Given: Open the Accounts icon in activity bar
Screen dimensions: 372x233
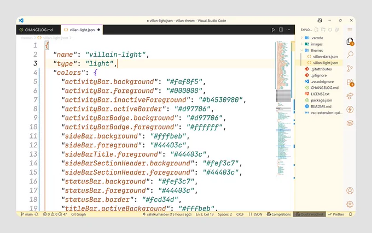Looking at the screenshot, I should click(x=350, y=190).
